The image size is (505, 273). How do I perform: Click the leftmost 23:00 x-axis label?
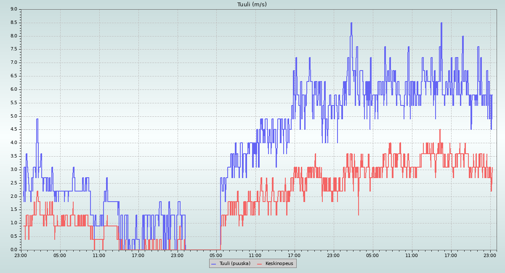click(x=21, y=255)
